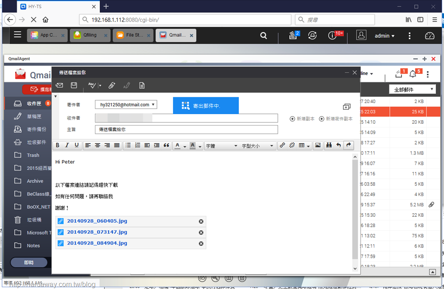
Task: Insert an image into the message
Action: tap(318, 145)
